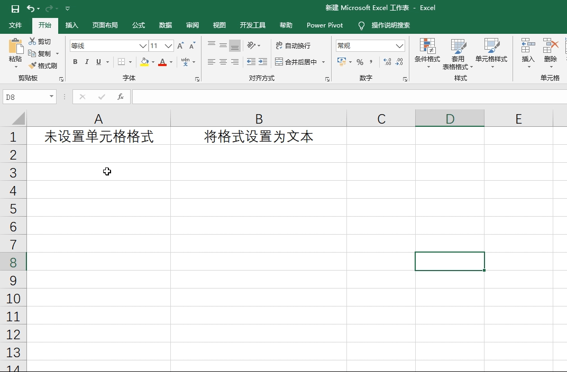Toggle bold formatting (B)
567x372 pixels.
tap(75, 62)
